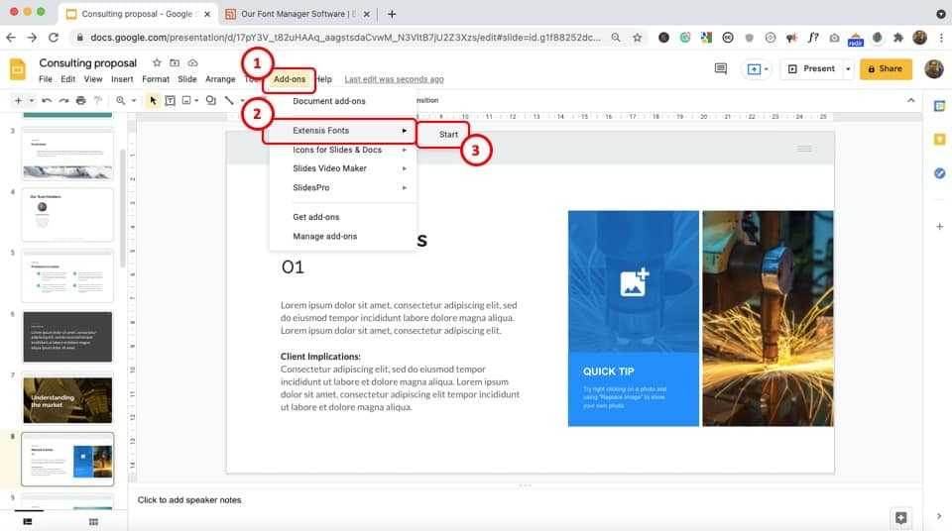
Task: Open the 'Last edit was seconds ago' link
Action: (x=394, y=79)
